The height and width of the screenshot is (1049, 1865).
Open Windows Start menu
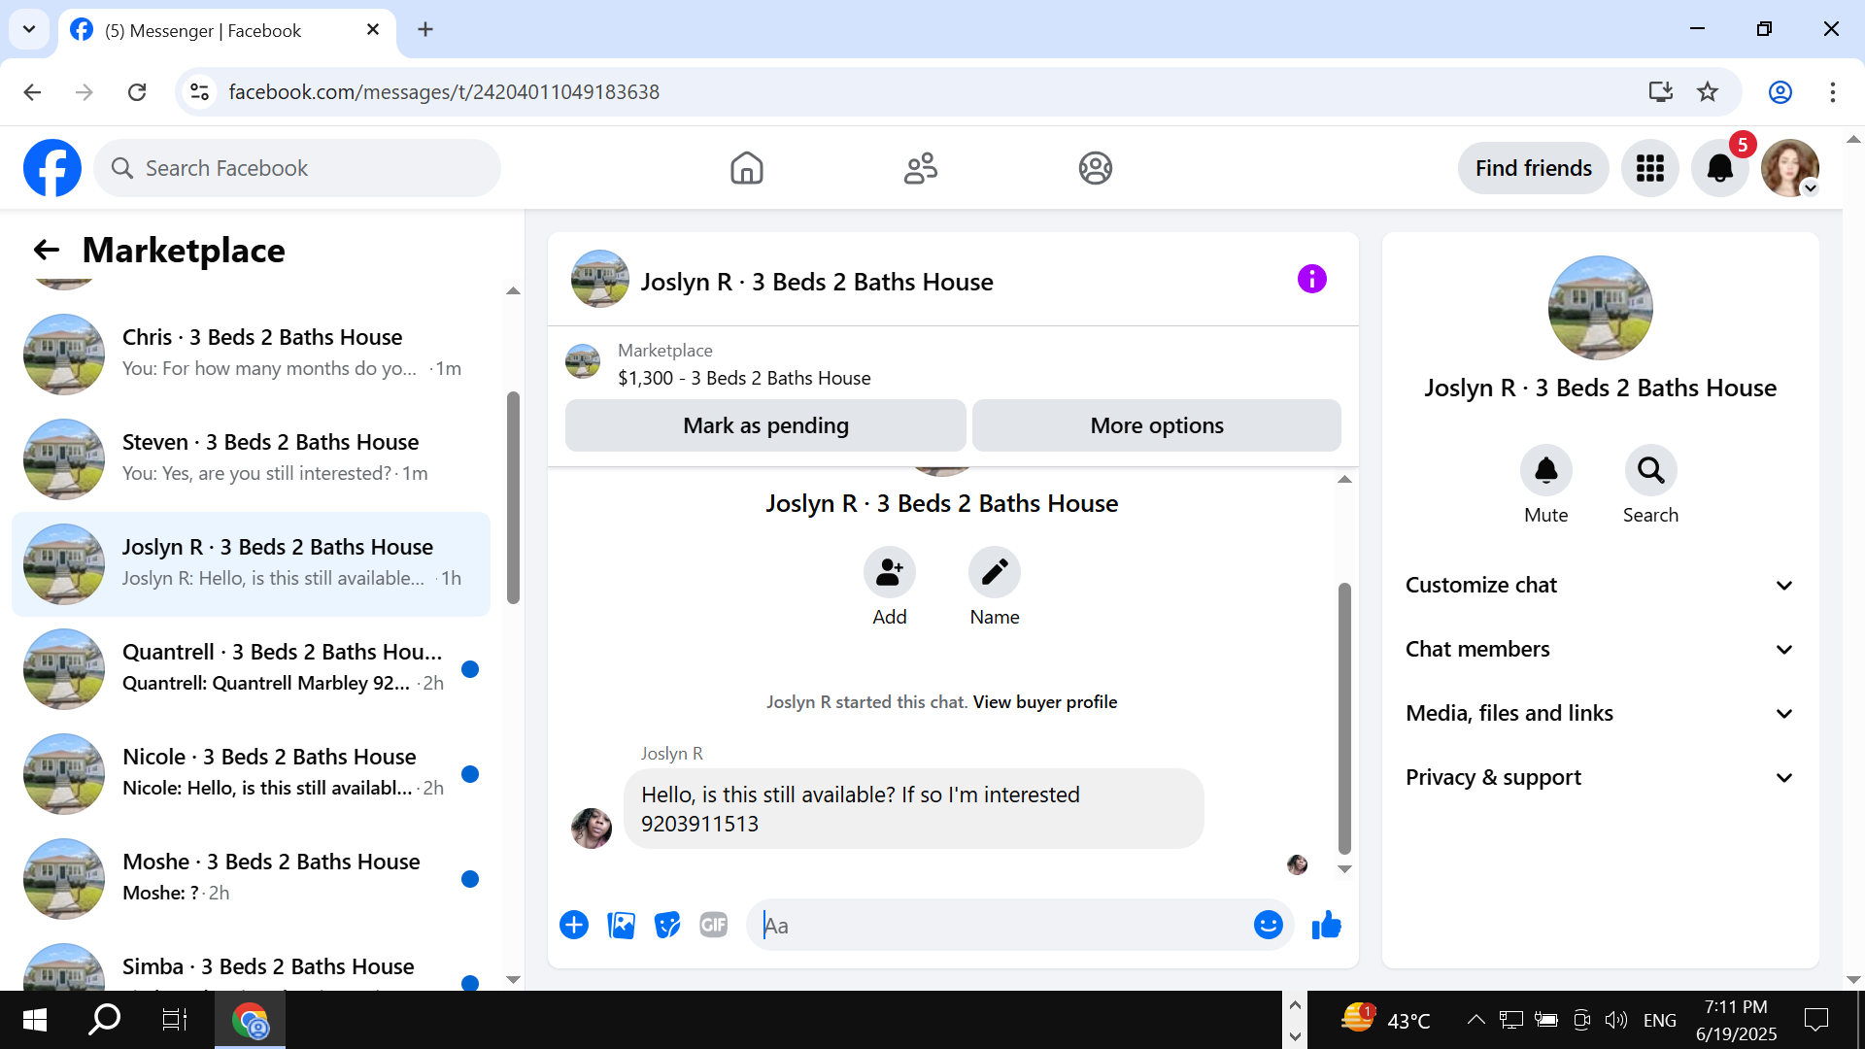(35, 1020)
